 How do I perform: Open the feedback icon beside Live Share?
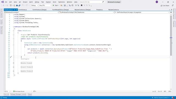point(173,5)
